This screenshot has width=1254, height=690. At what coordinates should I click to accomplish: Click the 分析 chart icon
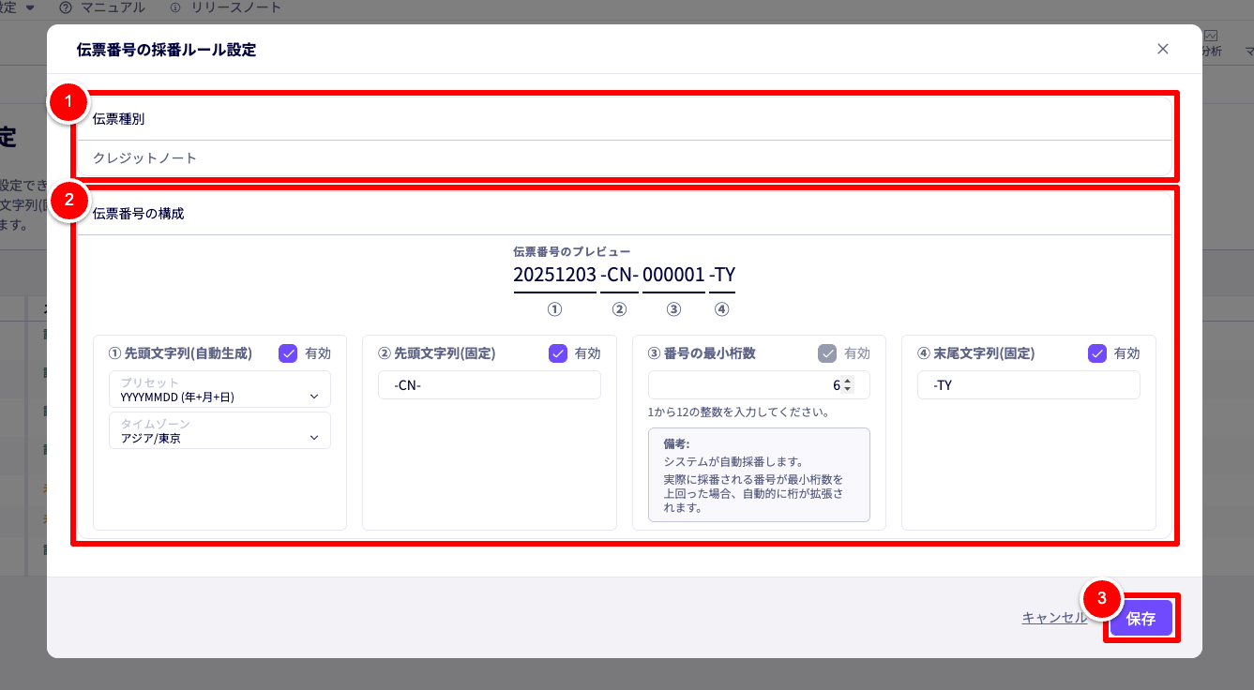tap(1211, 36)
